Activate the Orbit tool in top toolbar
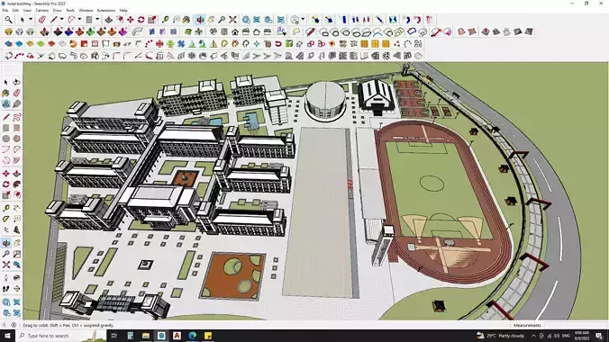The height and width of the screenshot is (342, 609). [200, 20]
